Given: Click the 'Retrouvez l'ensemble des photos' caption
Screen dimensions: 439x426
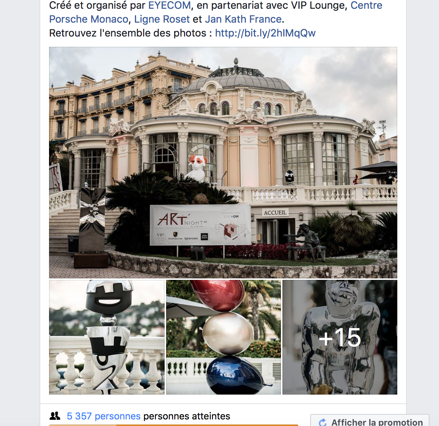Looking at the screenshot, I should tap(128, 33).
